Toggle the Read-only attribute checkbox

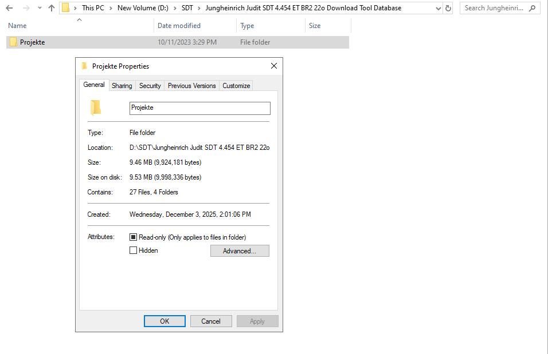coord(133,237)
